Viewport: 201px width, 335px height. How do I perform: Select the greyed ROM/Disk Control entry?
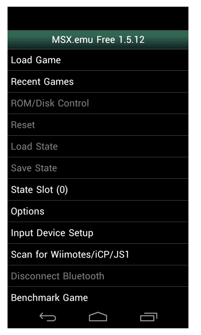point(98,103)
